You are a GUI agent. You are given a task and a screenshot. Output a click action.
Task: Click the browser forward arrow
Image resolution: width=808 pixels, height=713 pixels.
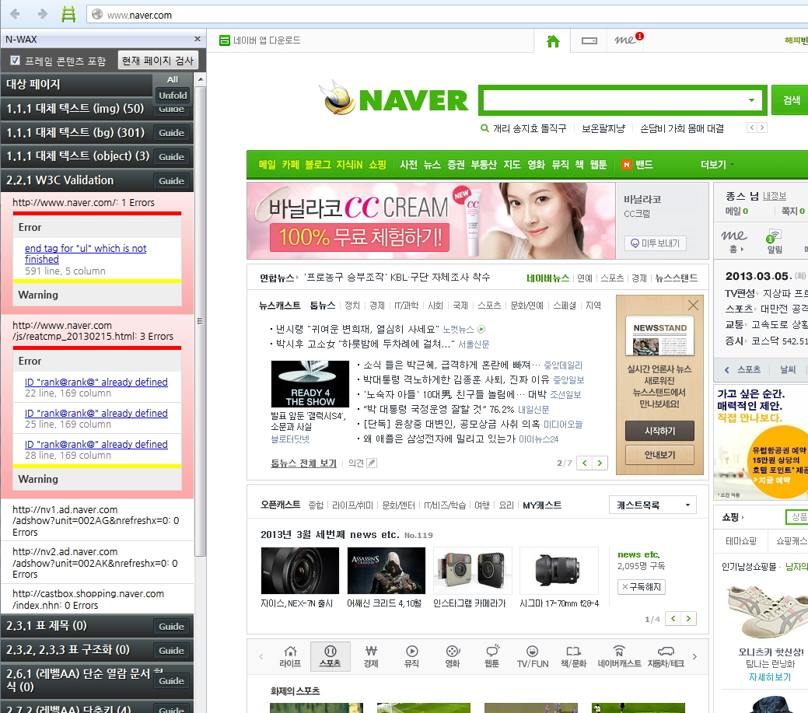point(42,15)
